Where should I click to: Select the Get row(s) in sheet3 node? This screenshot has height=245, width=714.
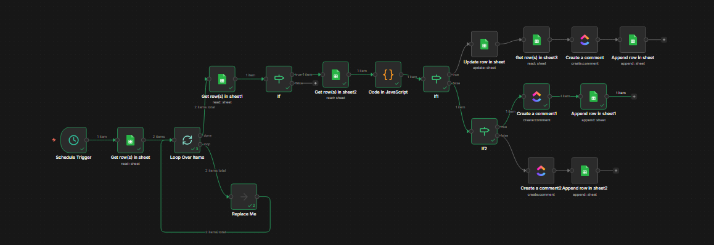(536, 39)
